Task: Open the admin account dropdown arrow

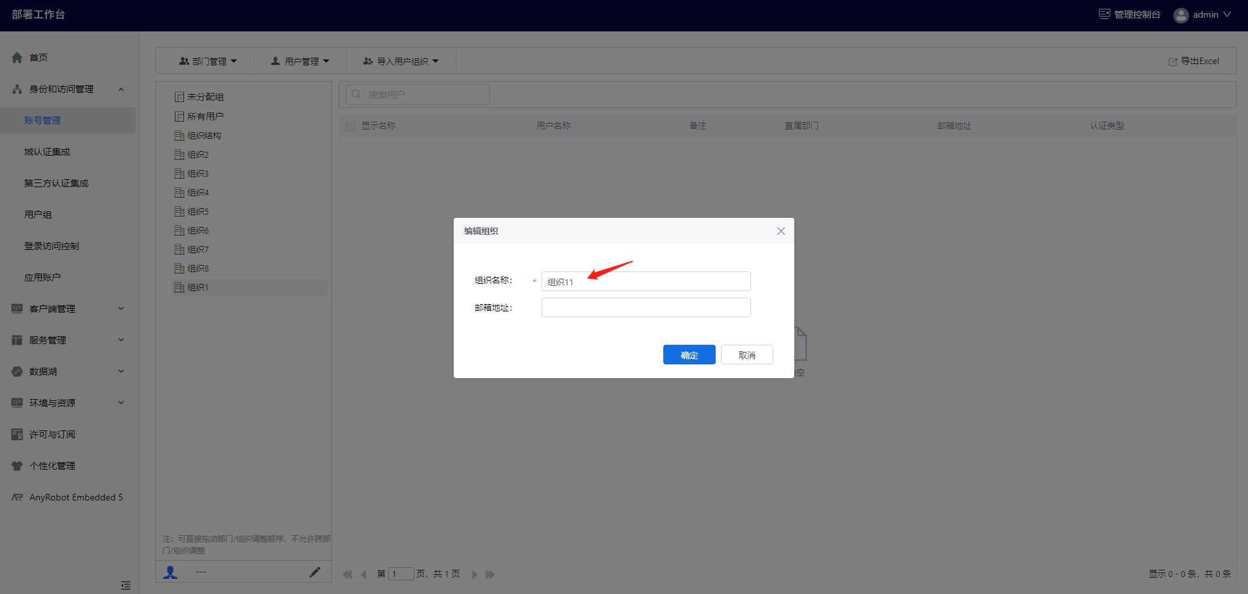Action: point(1227,14)
